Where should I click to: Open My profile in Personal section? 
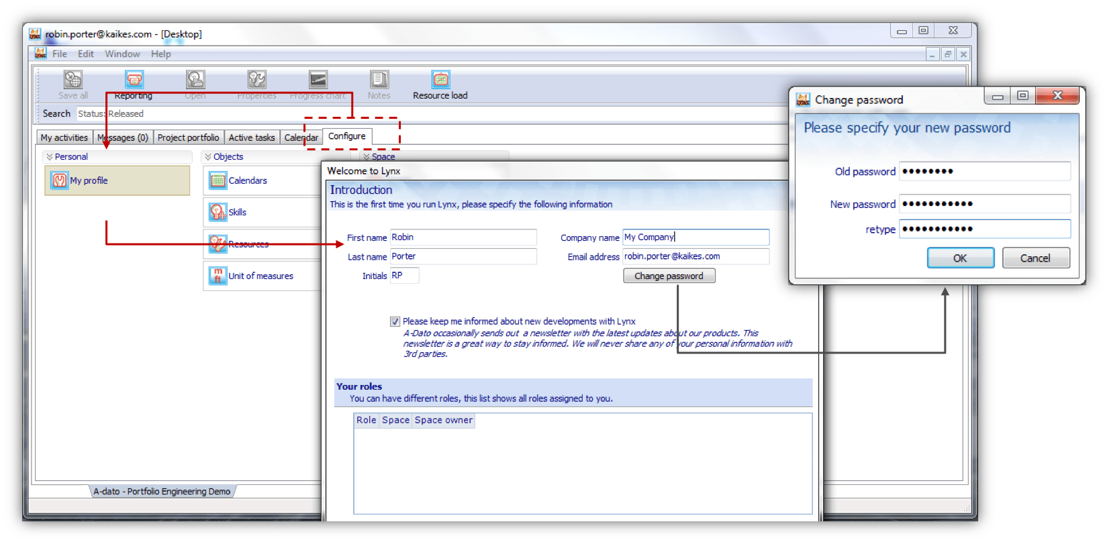point(60,180)
